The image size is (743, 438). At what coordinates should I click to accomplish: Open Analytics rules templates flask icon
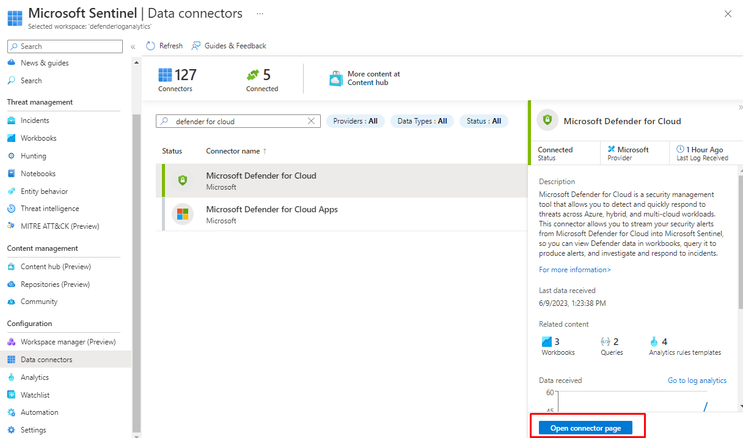(x=654, y=342)
